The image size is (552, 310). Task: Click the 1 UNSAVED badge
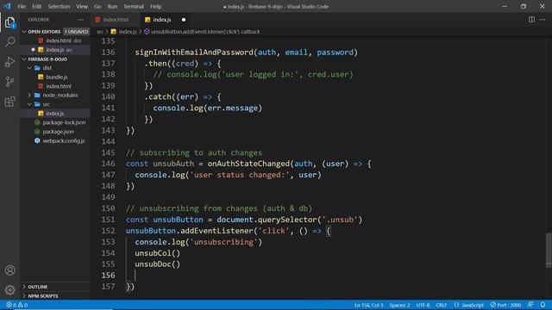point(76,32)
